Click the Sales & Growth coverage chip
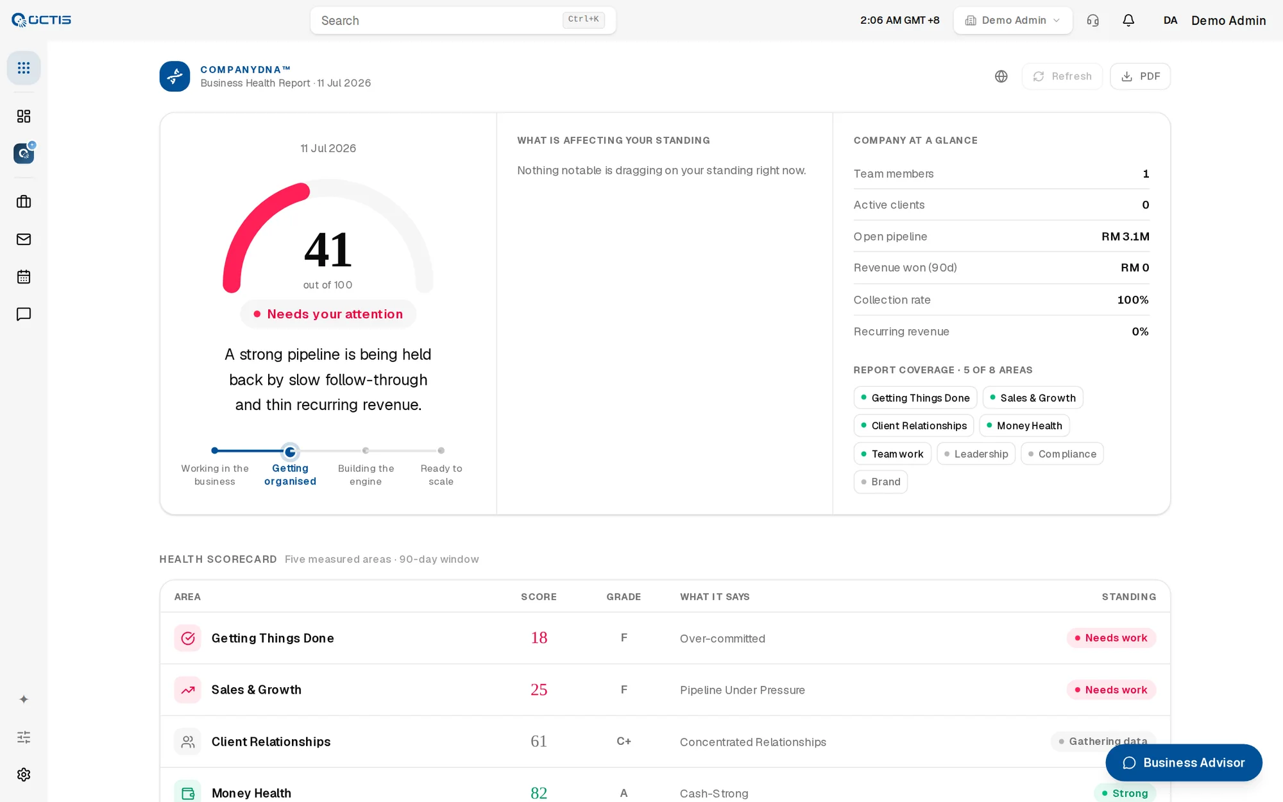Screen dimensions: 1283x802 (x=1032, y=398)
